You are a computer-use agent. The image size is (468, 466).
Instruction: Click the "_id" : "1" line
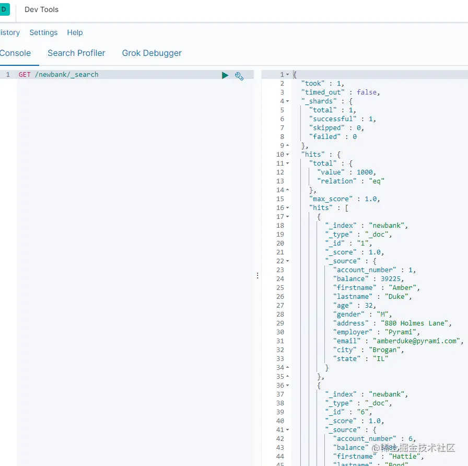click(x=348, y=243)
